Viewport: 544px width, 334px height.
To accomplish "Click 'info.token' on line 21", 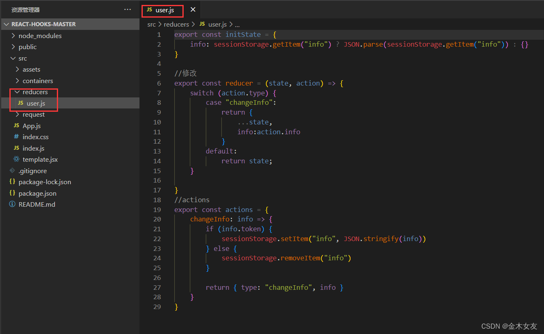I will (241, 229).
